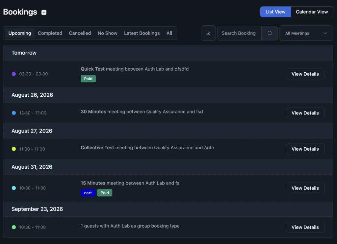
Task: Click the blue dot beside 12:30 - 13:00
Action: click(14, 113)
